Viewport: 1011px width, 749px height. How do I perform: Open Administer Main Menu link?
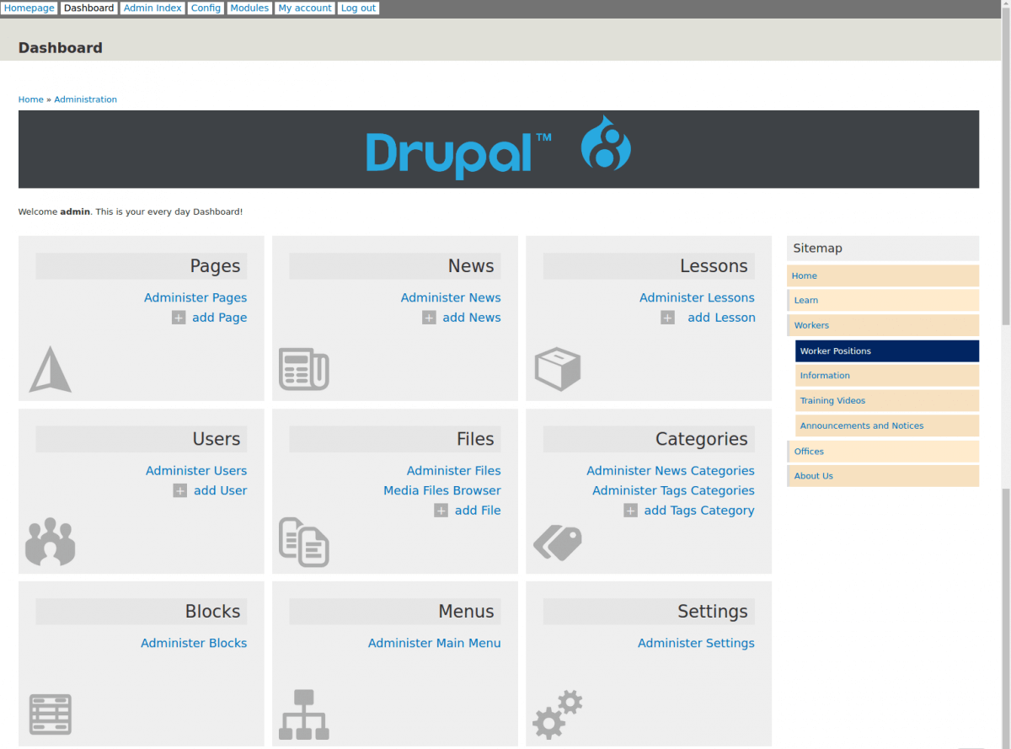click(435, 643)
